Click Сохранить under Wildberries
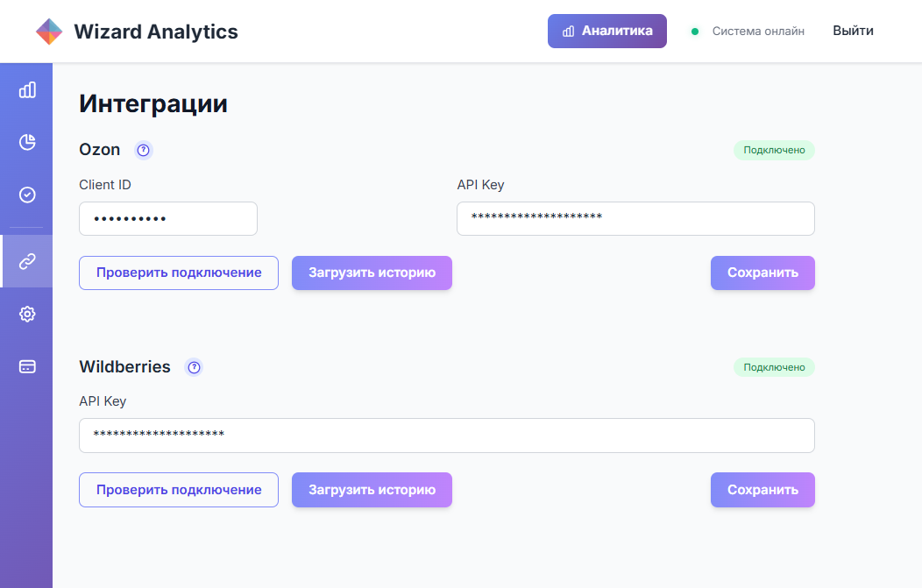Screen dimensions: 922x588 click(762, 490)
